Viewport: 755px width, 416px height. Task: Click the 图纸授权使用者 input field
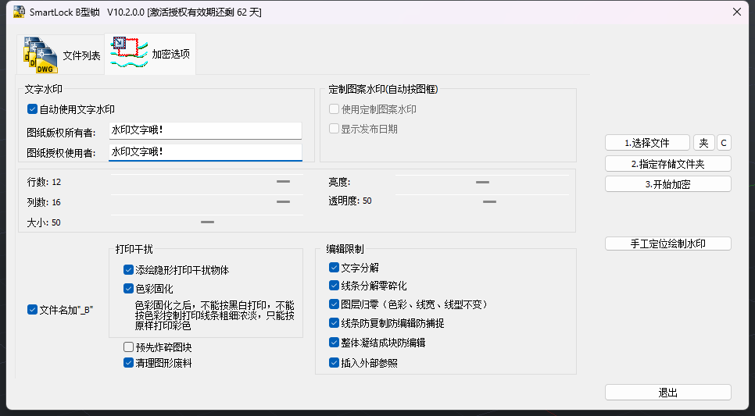(x=205, y=152)
